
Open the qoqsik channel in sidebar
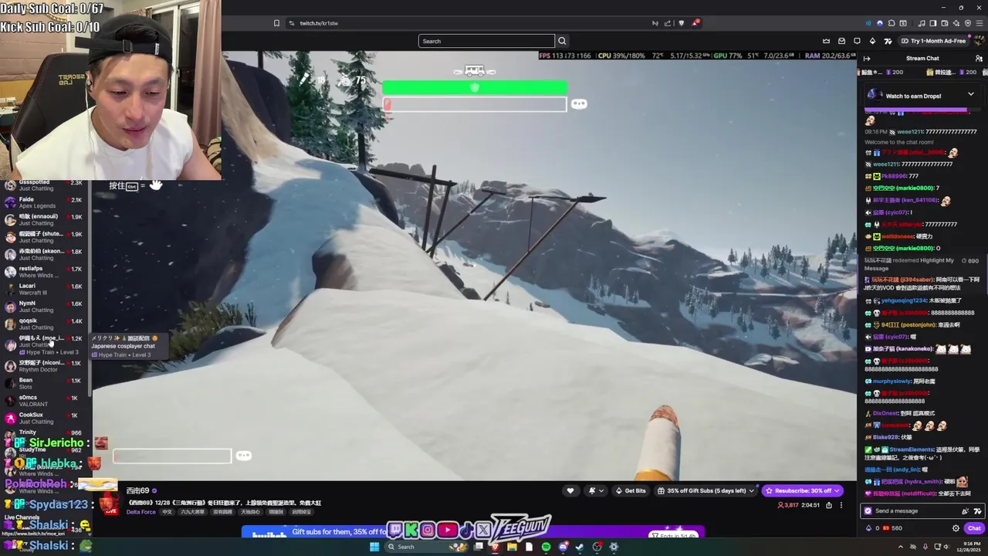pos(45,324)
